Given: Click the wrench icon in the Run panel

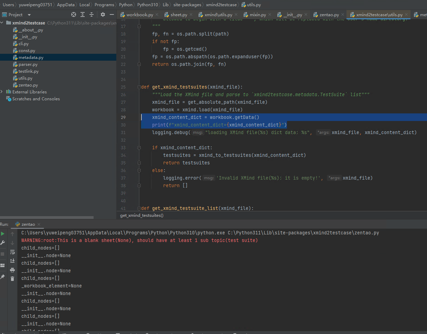Looking at the screenshot, I should pyautogui.click(x=3, y=243).
